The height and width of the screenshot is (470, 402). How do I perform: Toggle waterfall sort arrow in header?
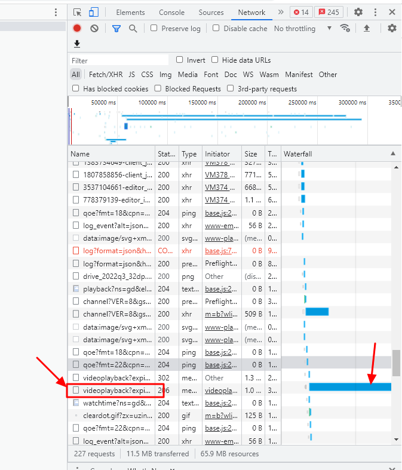point(392,153)
